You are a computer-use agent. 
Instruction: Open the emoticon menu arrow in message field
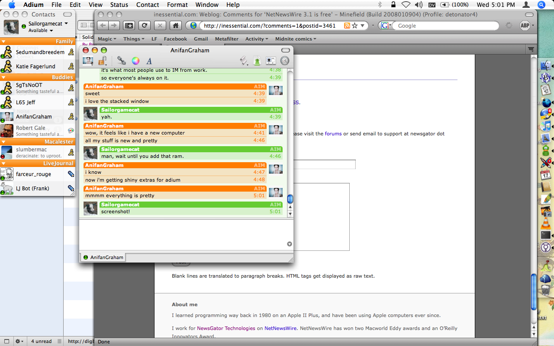tap(290, 244)
